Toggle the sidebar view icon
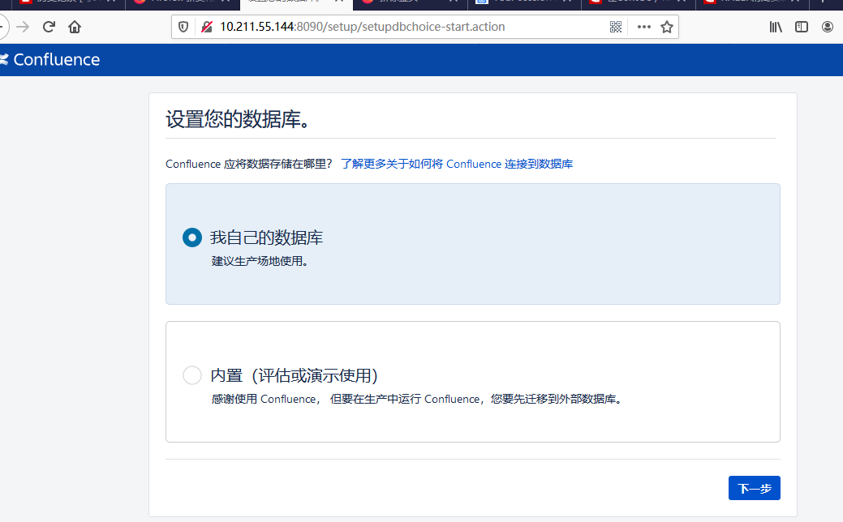Viewport: 843px width, 522px height. [x=802, y=27]
